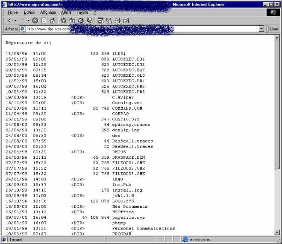Open the Favorites folder icon
Image resolution: width=282 pixels, height=244 pixels.
pyautogui.click(x=72, y=20)
